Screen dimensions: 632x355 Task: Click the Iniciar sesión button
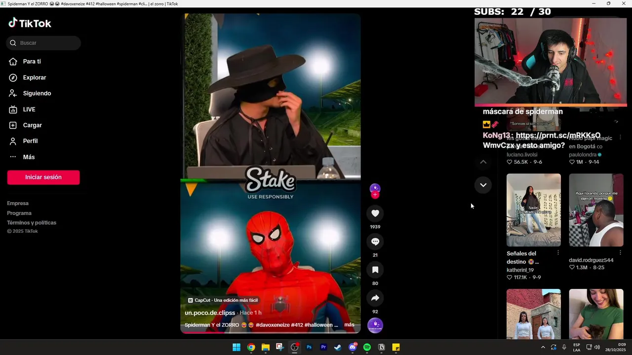tap(43, 177)
